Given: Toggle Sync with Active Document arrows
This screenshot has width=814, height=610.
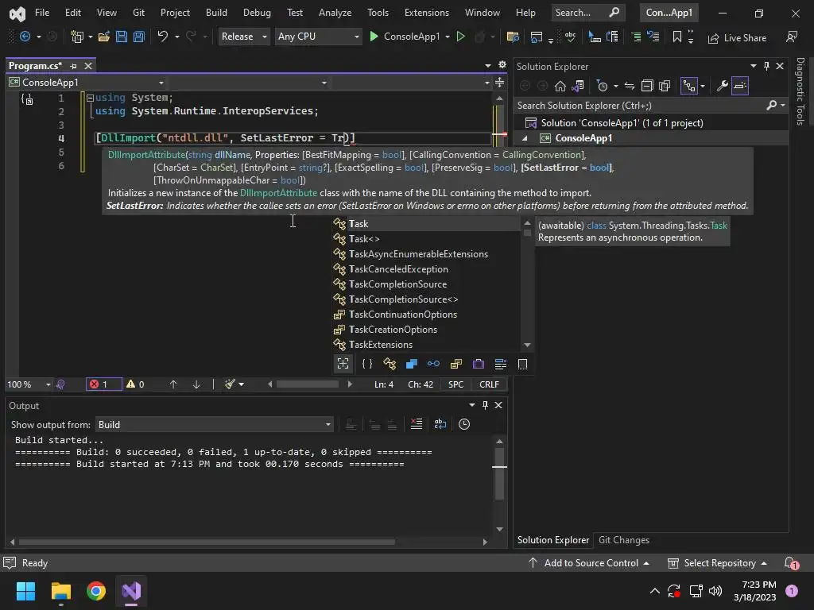Looking at the screenshot, I should (x=630, y=86).
